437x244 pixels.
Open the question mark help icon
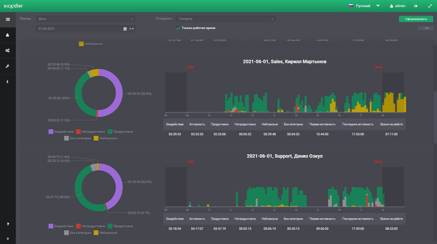[x=8, y=224]
